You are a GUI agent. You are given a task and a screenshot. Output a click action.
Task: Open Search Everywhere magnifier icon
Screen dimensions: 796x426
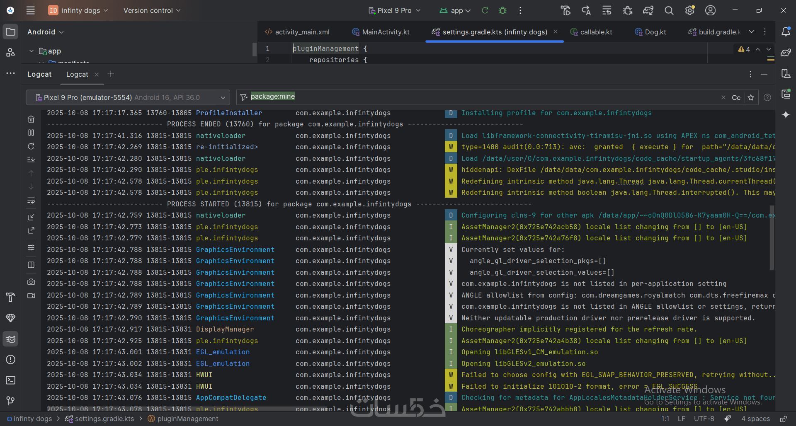click(x=669, y=10)
